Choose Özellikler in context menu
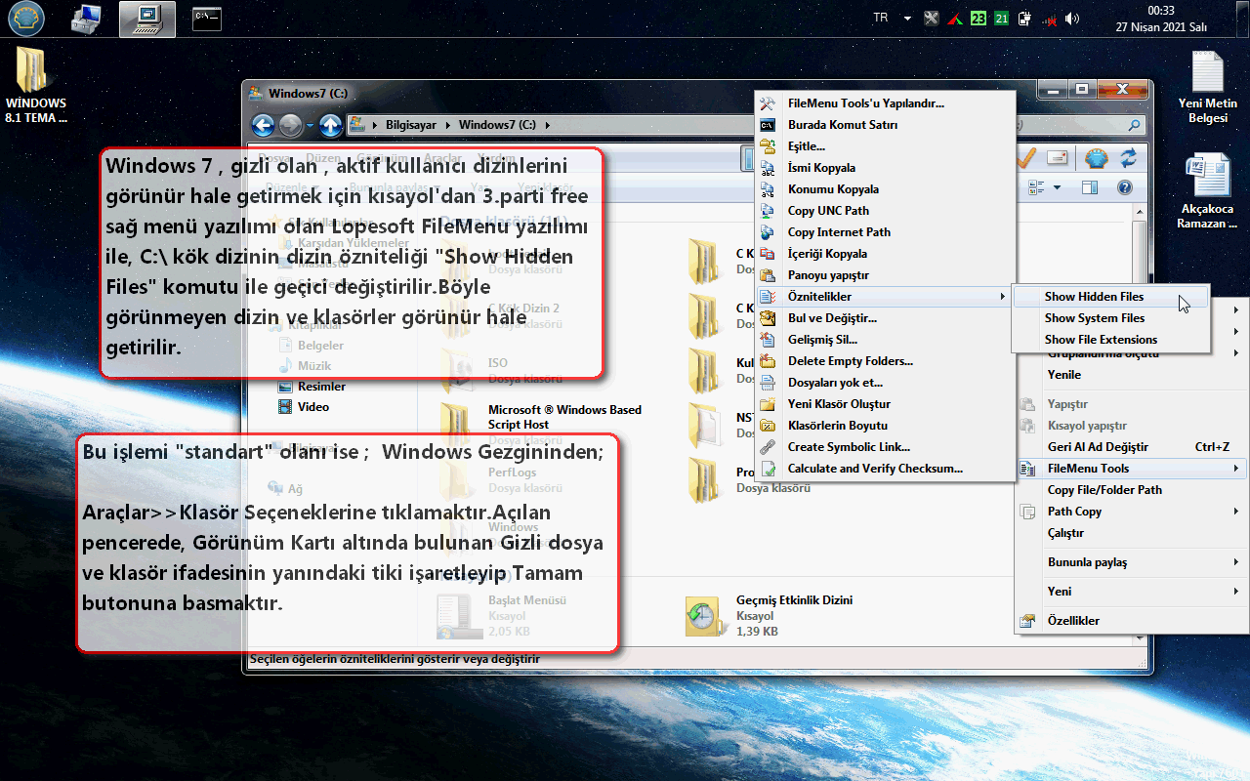Screen dimensions: 1250x781 click(1131, 621)
